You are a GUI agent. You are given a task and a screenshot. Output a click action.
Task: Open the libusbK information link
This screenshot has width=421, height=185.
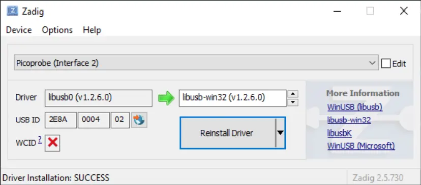click(x=339, y=133)
